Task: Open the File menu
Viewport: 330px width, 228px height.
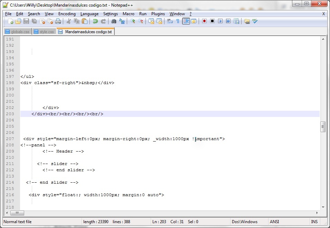Action: click(8, 14)
